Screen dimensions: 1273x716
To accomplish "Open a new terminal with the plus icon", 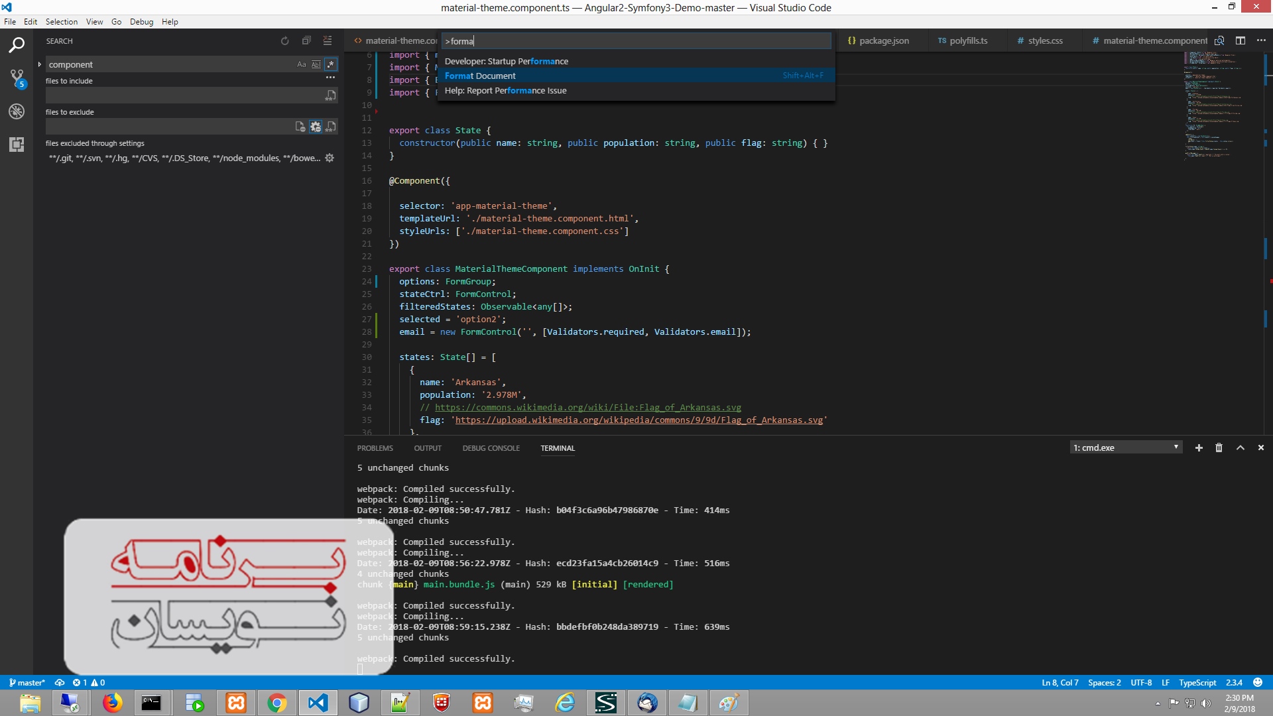I will pyautogui.click(x=1199, y=447).
